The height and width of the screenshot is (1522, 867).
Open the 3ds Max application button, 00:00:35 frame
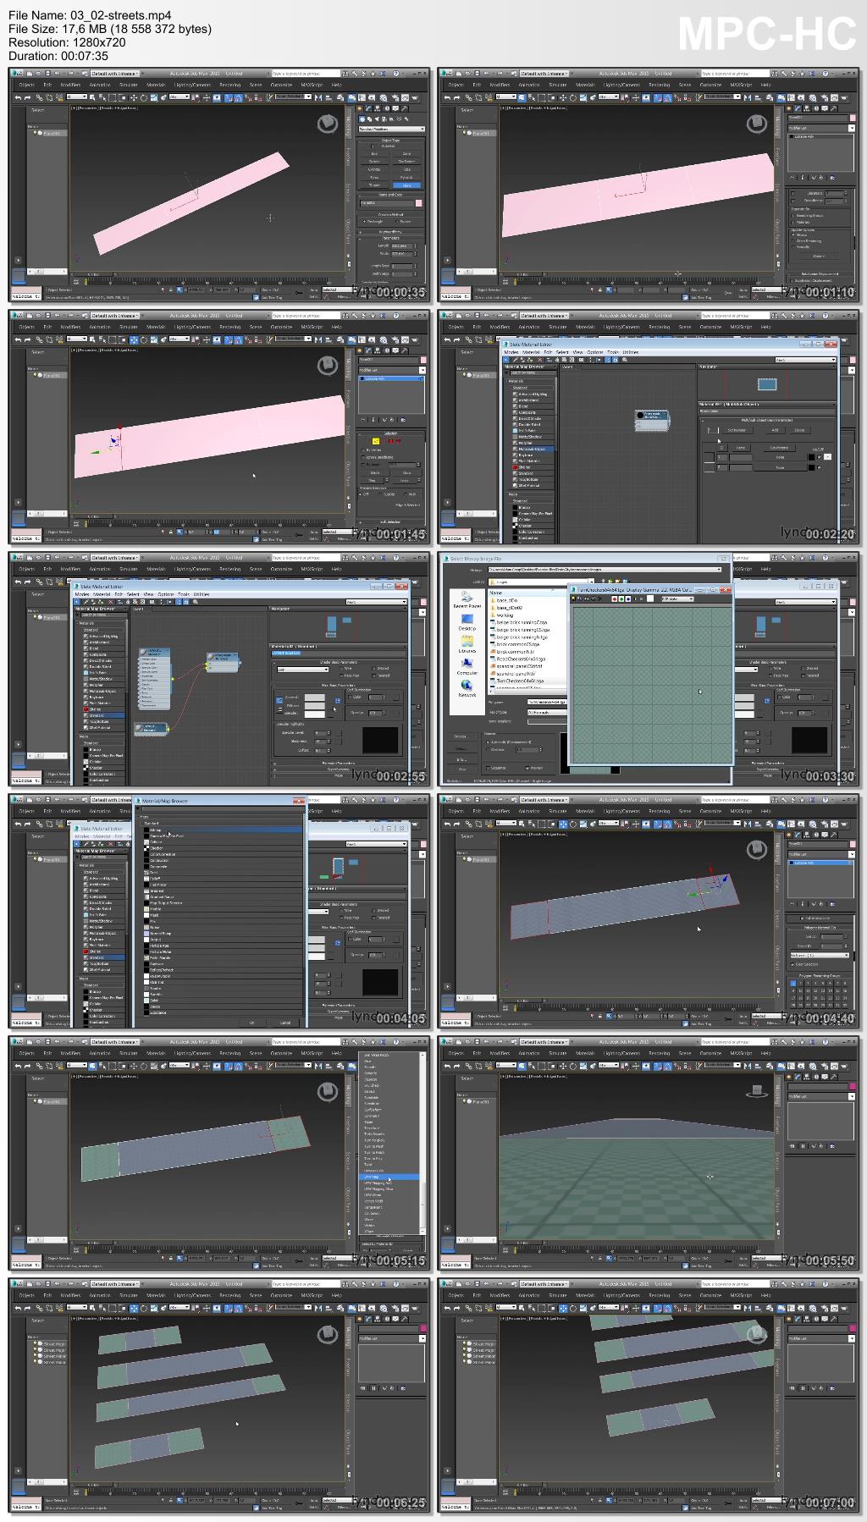click(x=17, y=73)
